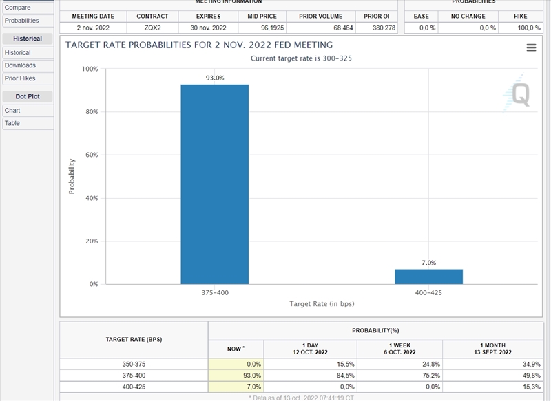Click the 7.0% bar data label
Screen dimensions: 551x401
click(428, 263)
